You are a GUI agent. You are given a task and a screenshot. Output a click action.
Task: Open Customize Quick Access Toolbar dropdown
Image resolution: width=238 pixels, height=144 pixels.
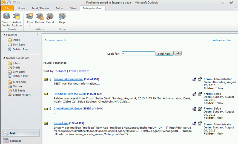click(x=19, y=2)
